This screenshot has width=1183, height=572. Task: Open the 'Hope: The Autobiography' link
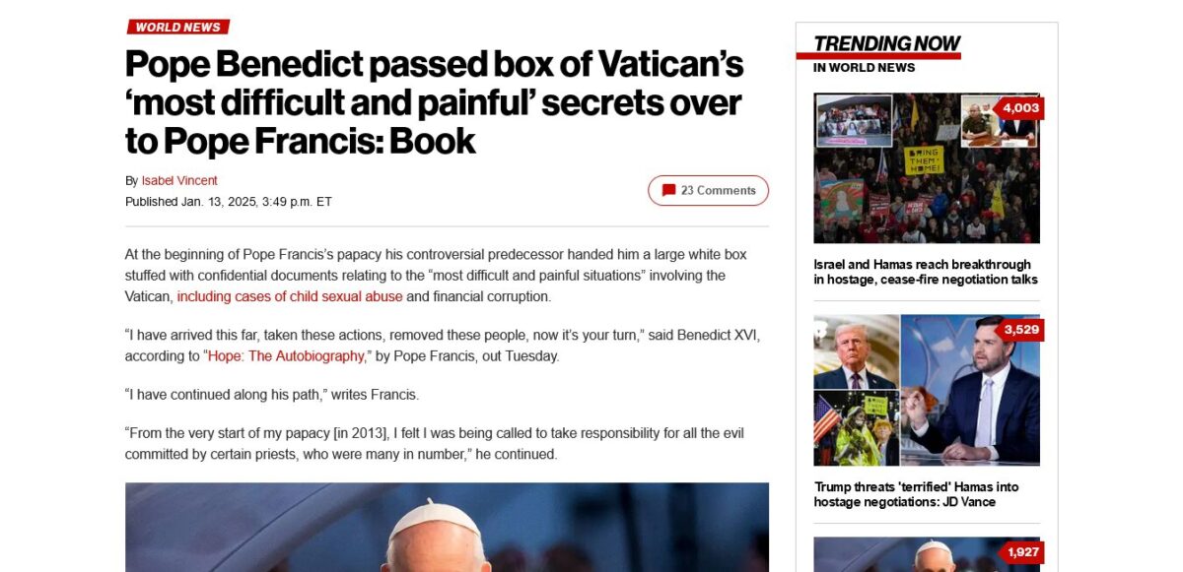coord(286,356)
